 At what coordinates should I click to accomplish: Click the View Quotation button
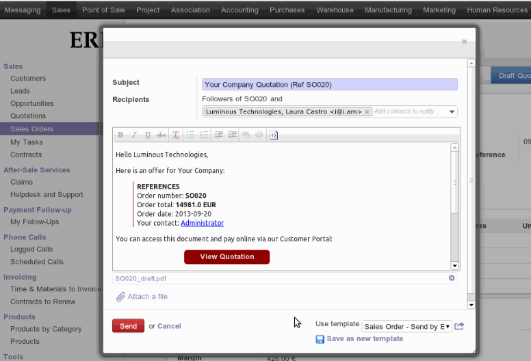(227, 257)
